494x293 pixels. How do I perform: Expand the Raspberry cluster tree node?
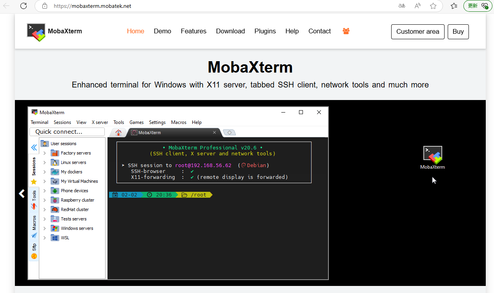(x=45, y=200)
